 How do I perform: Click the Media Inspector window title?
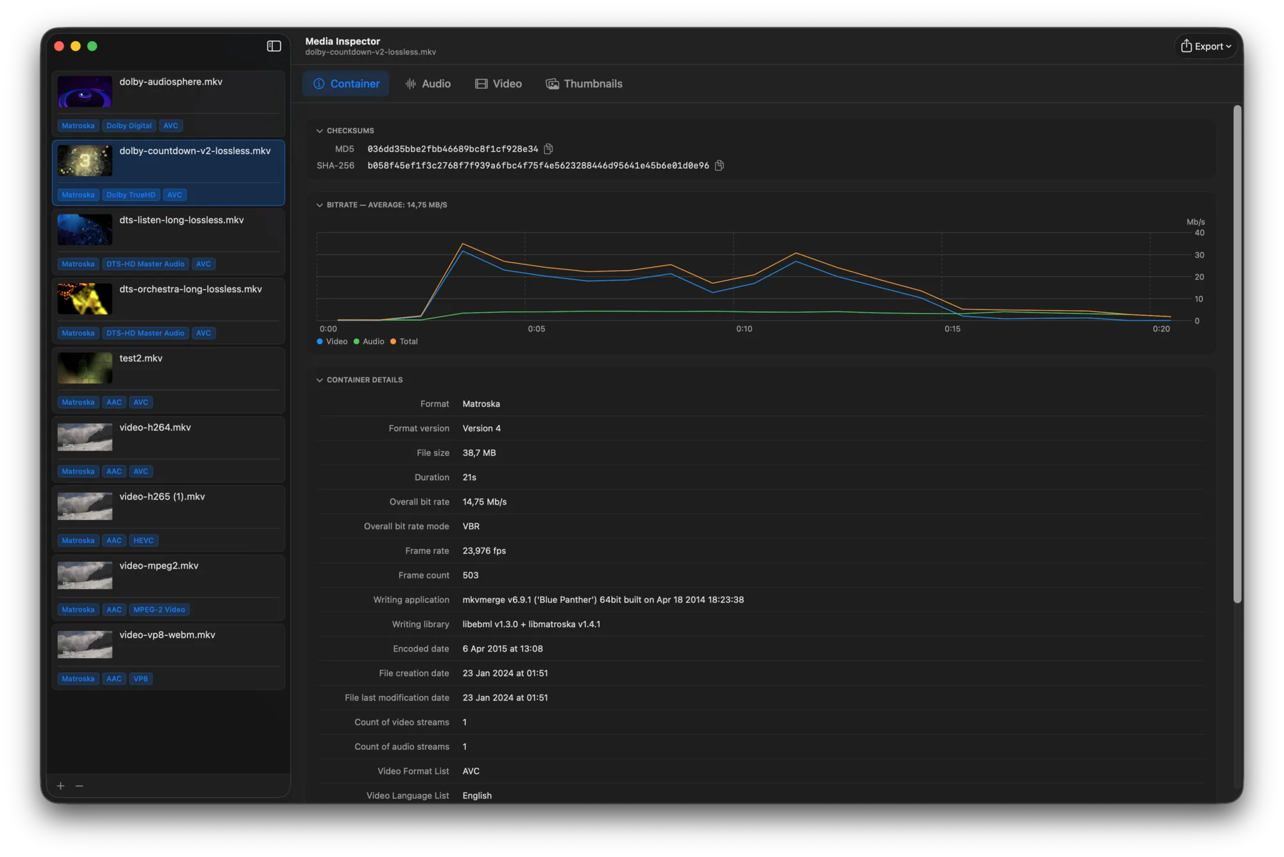point(343,41)
